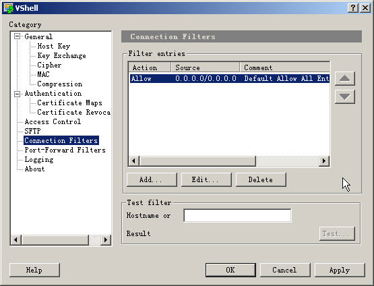Move filter entry down with arrow button
Image resolution: width=374 pixels, height=286 pixels.
click(x=344, y=96)
